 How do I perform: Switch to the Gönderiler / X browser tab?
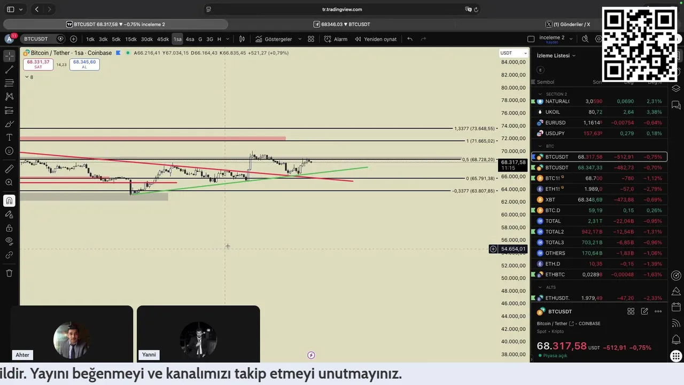(568, 25)
